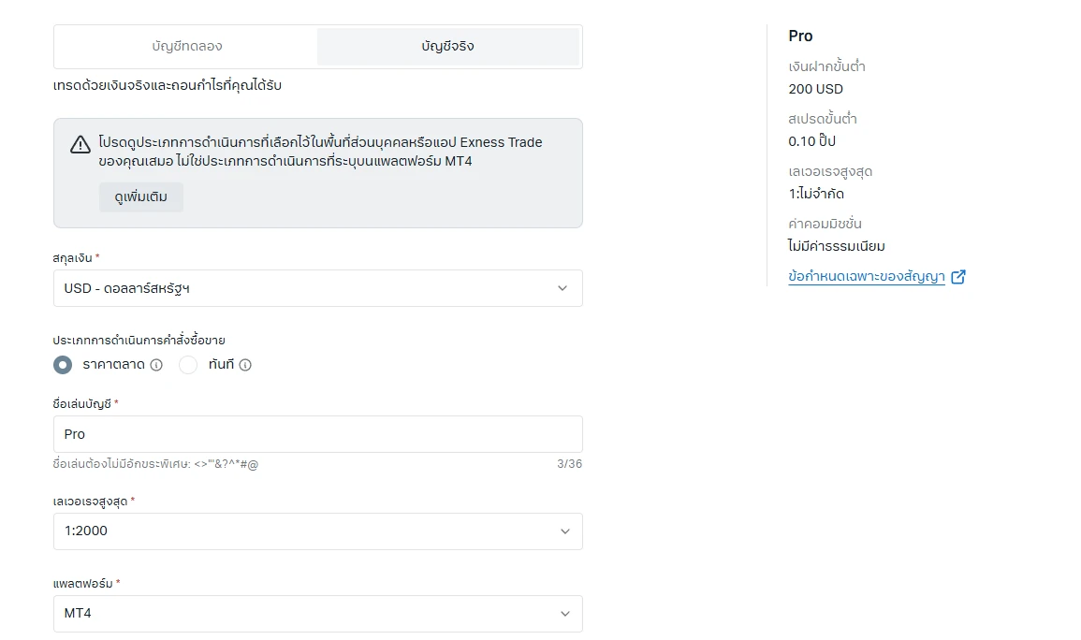Click the ไม่มีค่าธรรมเนียม commission value
Image resolution: width=1081 pixels, height=640 pixels.
(837, 246)
